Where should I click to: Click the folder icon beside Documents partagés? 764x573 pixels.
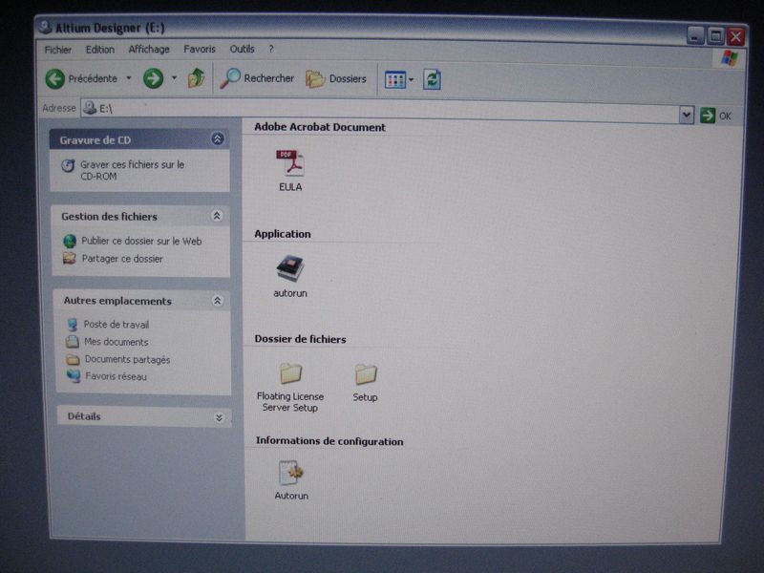point(73,360)
